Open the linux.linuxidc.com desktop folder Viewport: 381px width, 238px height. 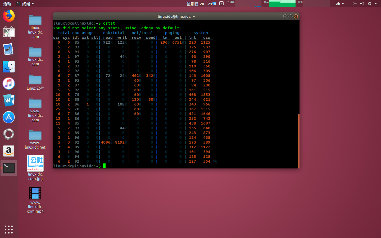(35, 27)
